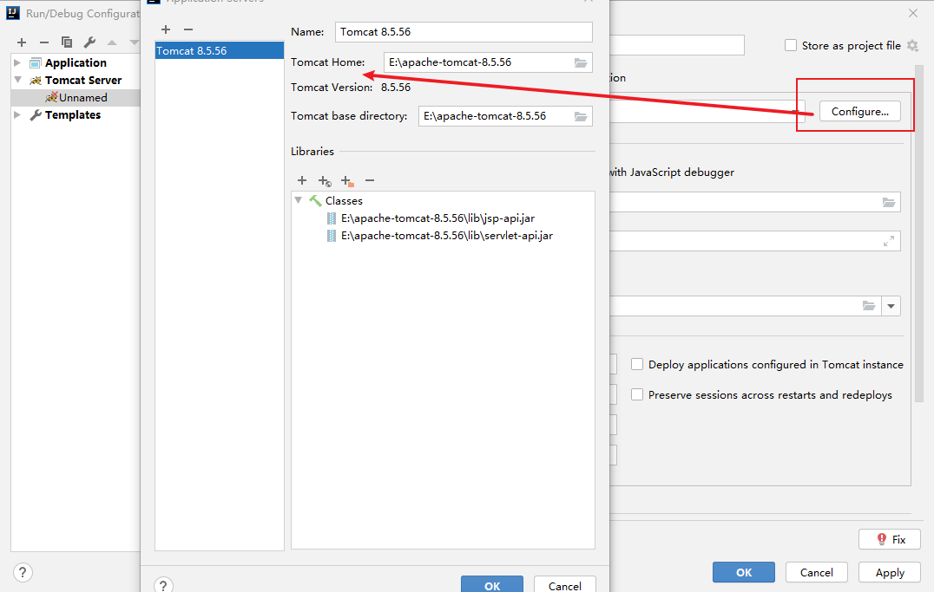Click Apply in Run/Debug Configurations window

890,572
